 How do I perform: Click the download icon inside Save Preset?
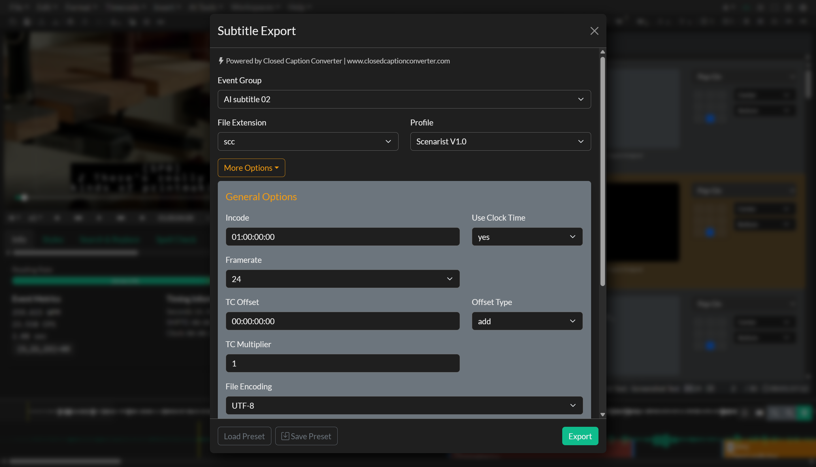point(285,436)
